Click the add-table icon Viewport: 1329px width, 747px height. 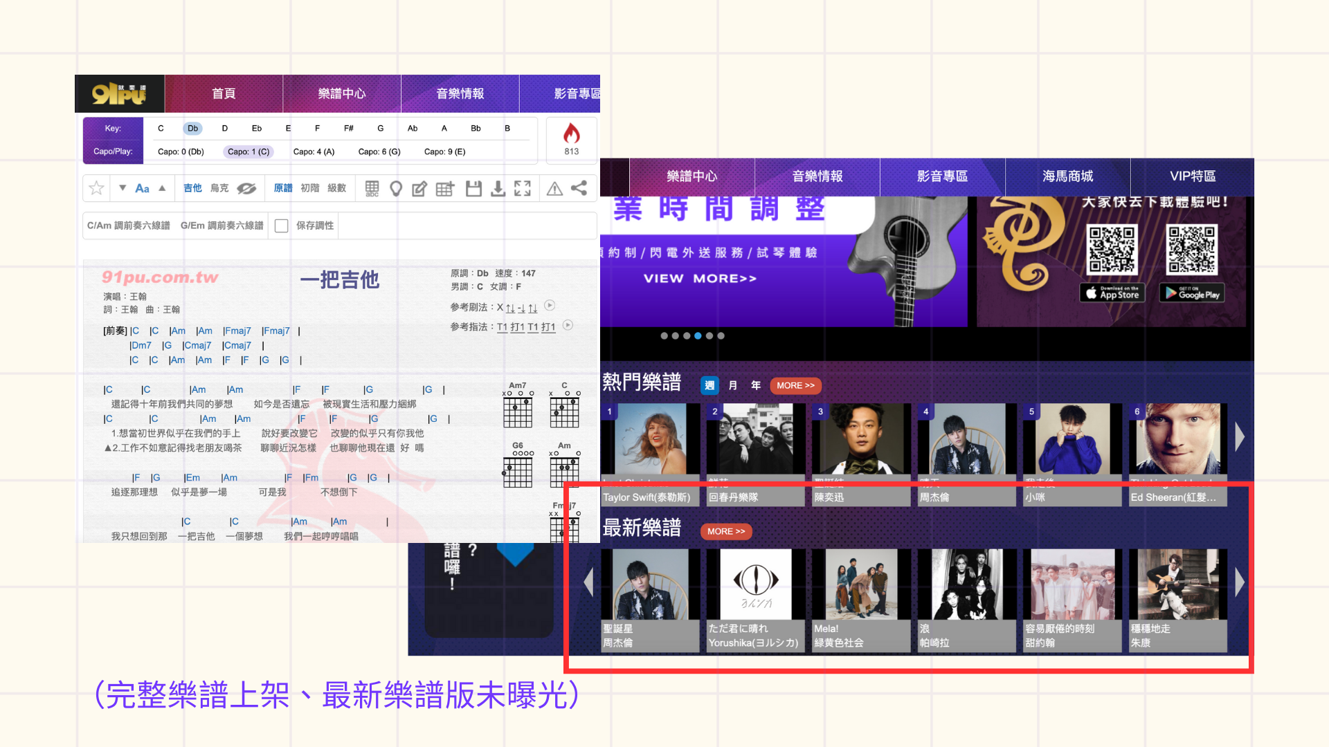click(445, 188)
